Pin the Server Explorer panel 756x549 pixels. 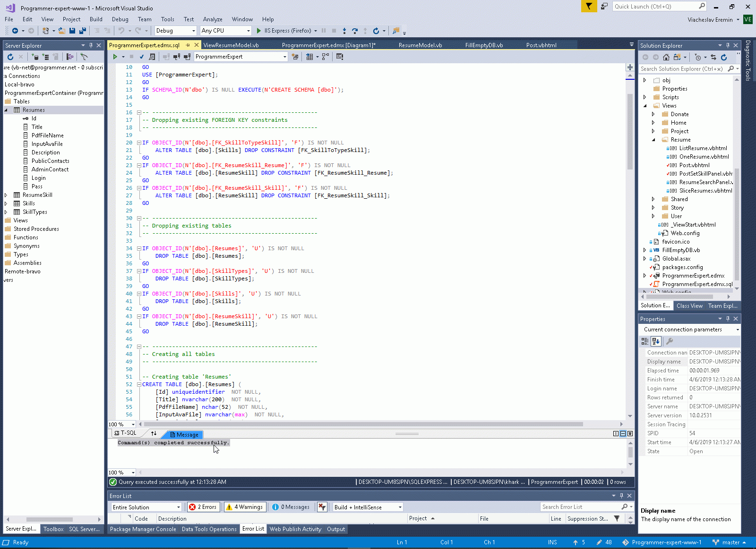point(91,45)
